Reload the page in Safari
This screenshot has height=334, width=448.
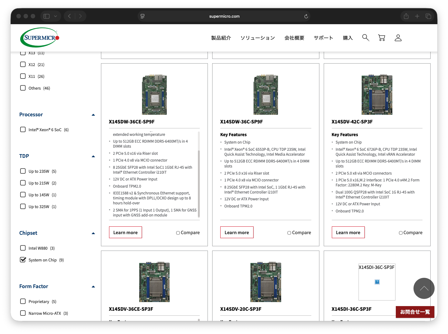306,16
